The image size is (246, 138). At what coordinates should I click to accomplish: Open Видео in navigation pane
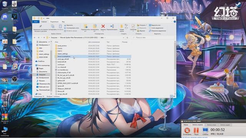coord(41,68)
